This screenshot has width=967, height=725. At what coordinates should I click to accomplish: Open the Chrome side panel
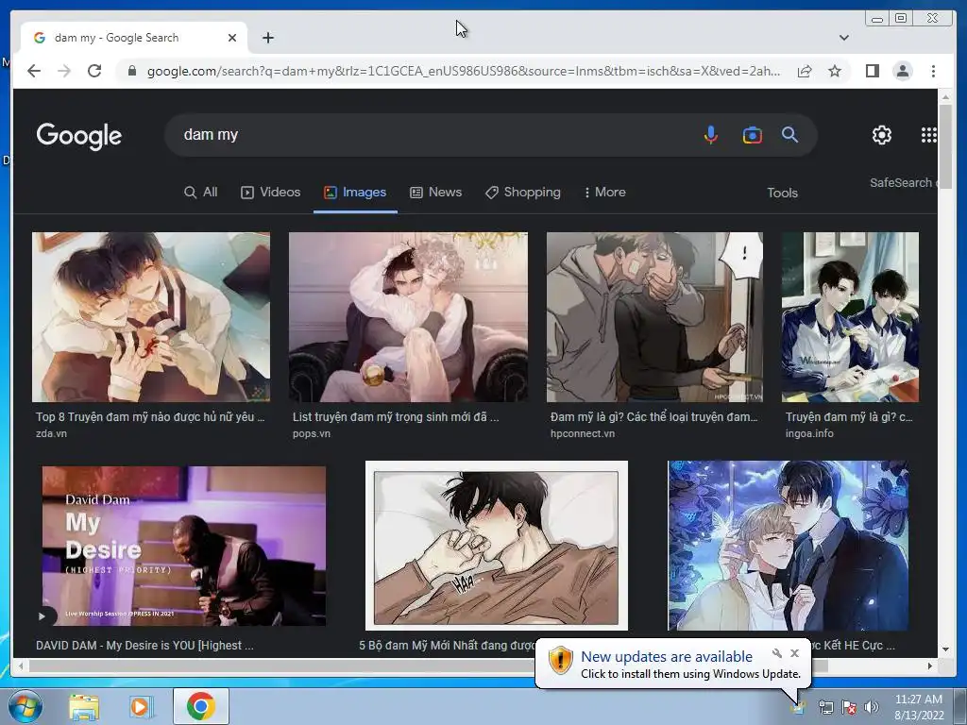[x=872, y=71]
